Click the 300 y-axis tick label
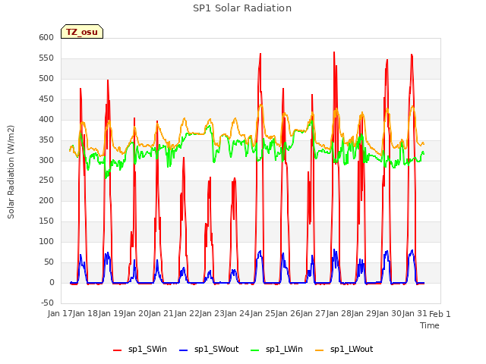Screen dimensions: 486x364 tap(46, 160)
